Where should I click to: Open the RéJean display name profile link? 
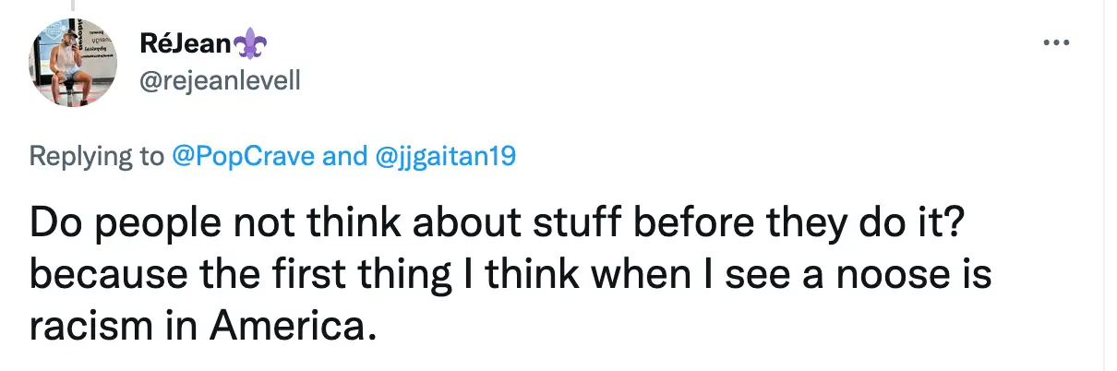click(186, 42)
